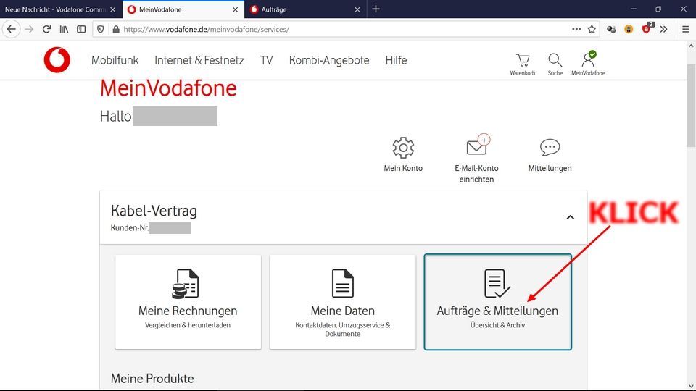Open the Suche search icon
This screenshot has width=696, height=391.
coord(555,64)
